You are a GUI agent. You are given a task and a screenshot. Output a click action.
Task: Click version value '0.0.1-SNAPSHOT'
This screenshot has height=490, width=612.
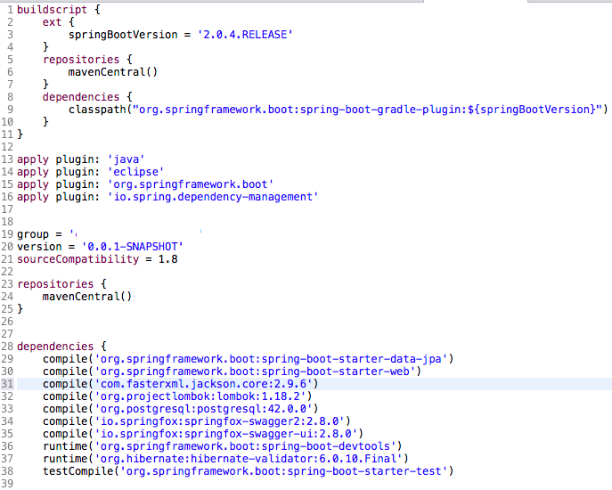[x=133, y=247]
